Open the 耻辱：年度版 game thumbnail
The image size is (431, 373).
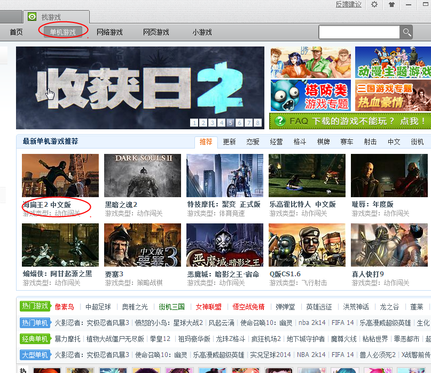(x=389, y=175)
